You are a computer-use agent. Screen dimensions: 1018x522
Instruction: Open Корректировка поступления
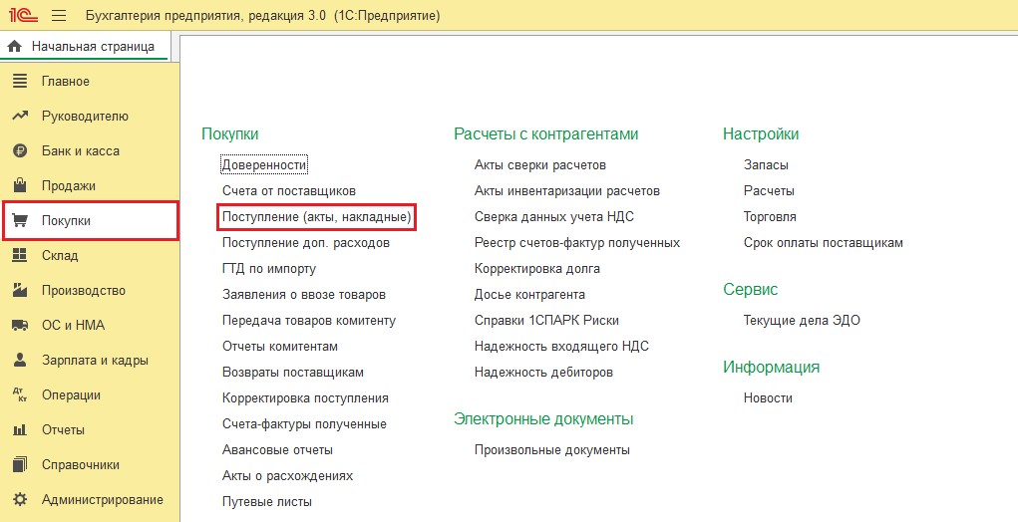pyautogui.click(x=305, y=398)
